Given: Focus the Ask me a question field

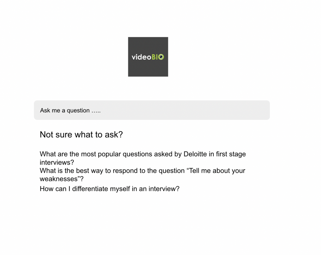Looking at the screenshot, I should coord(152,110).
